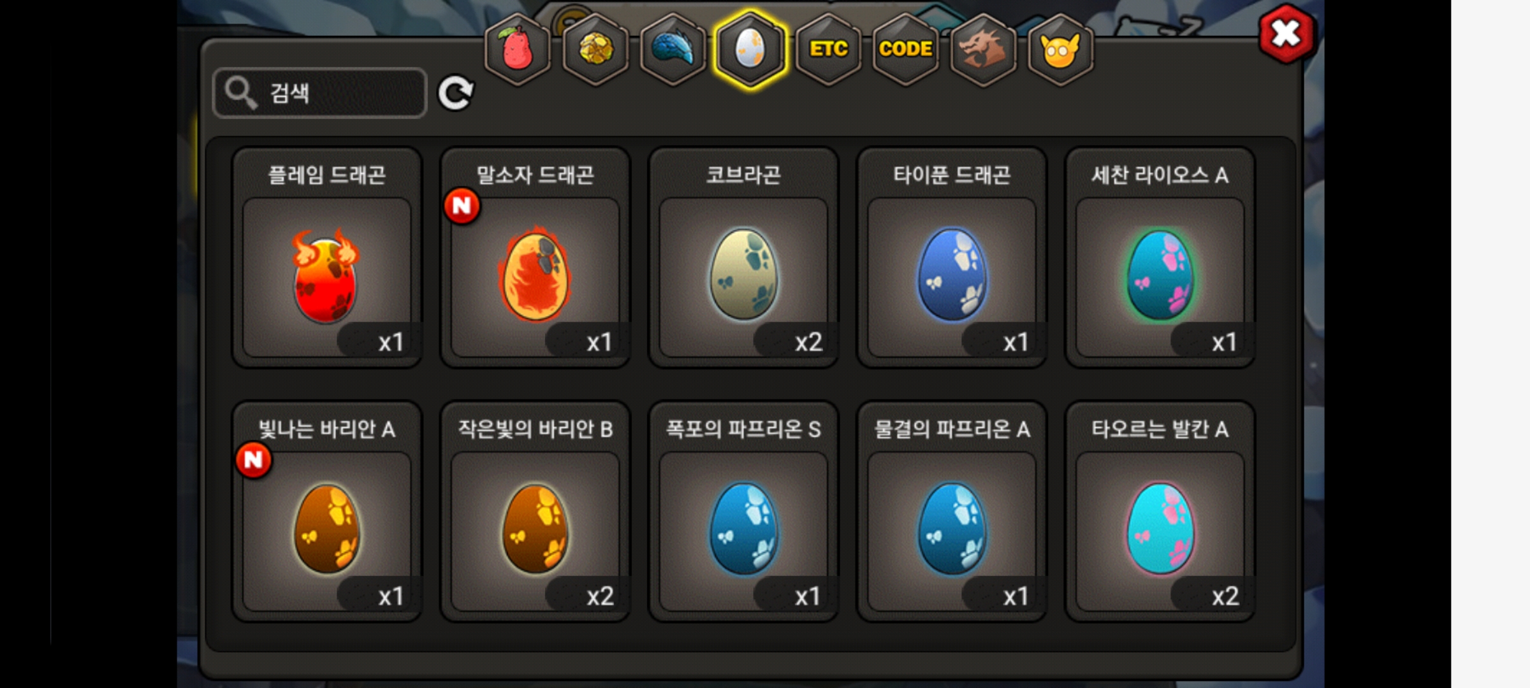Select the 플레임 드래곤 flaming egg
The image size is (1530, 688).
point(326,258)
